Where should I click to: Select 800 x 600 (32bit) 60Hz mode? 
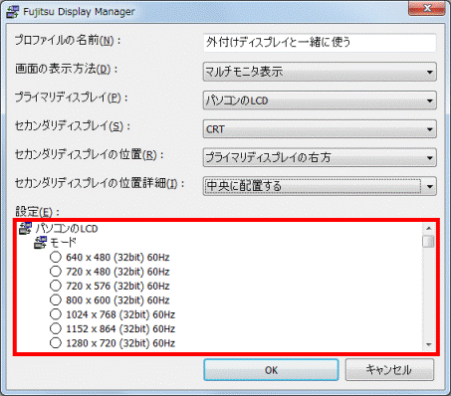[56, 299]
